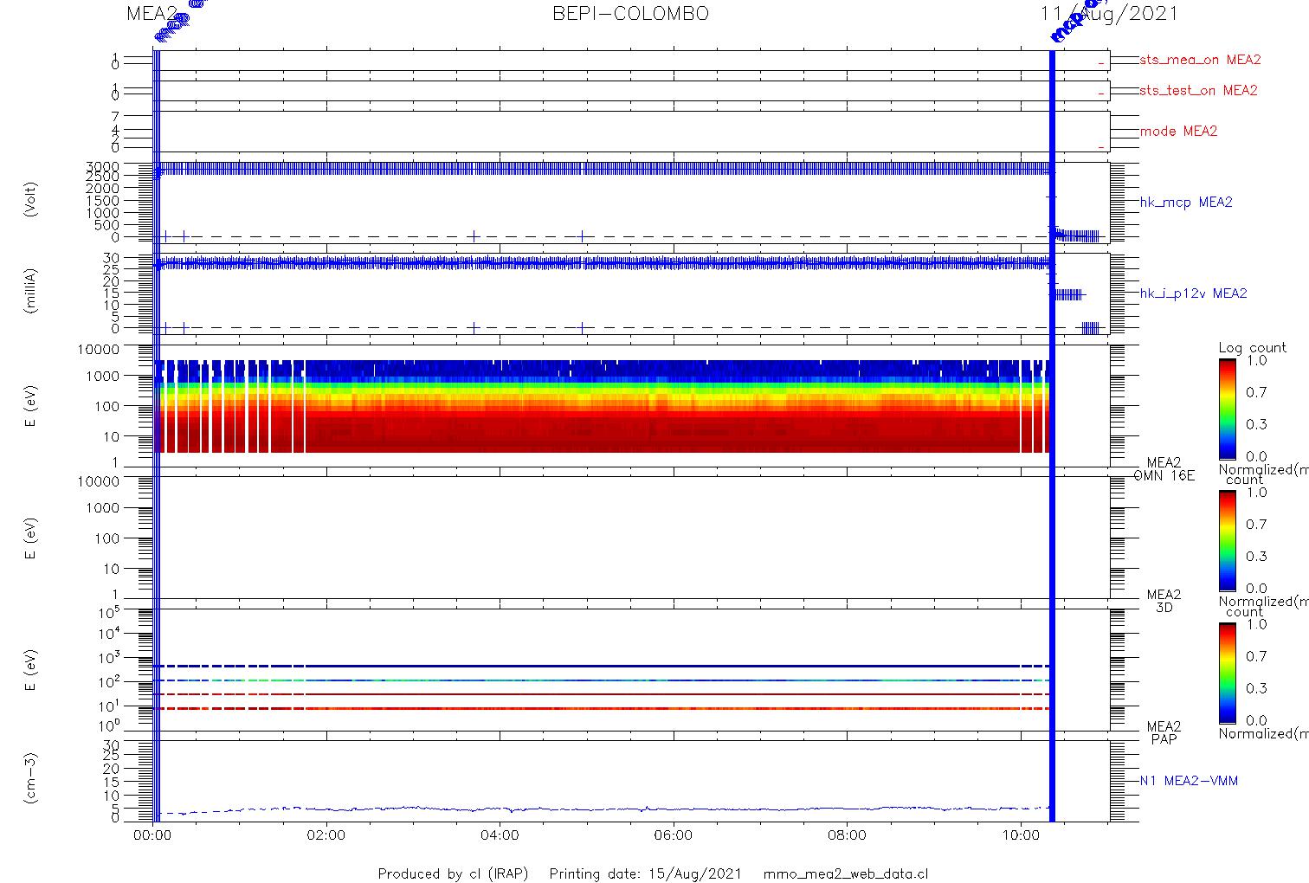Click the 06:00 time tick label

pos(674,835)
